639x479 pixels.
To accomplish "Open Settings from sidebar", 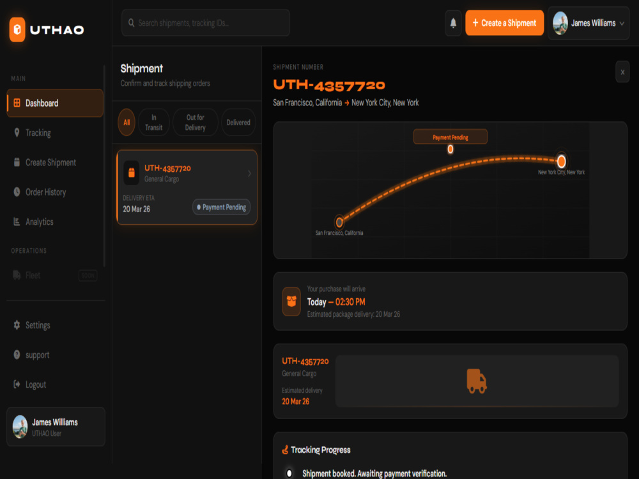I will (55, 325).
